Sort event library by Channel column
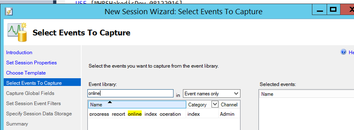Image resolution: width=354 pixels, height=130 pixels. coord(229,105)
